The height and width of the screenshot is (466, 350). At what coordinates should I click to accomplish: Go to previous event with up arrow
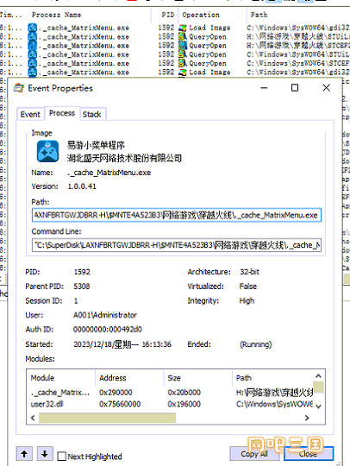point(24,454)
